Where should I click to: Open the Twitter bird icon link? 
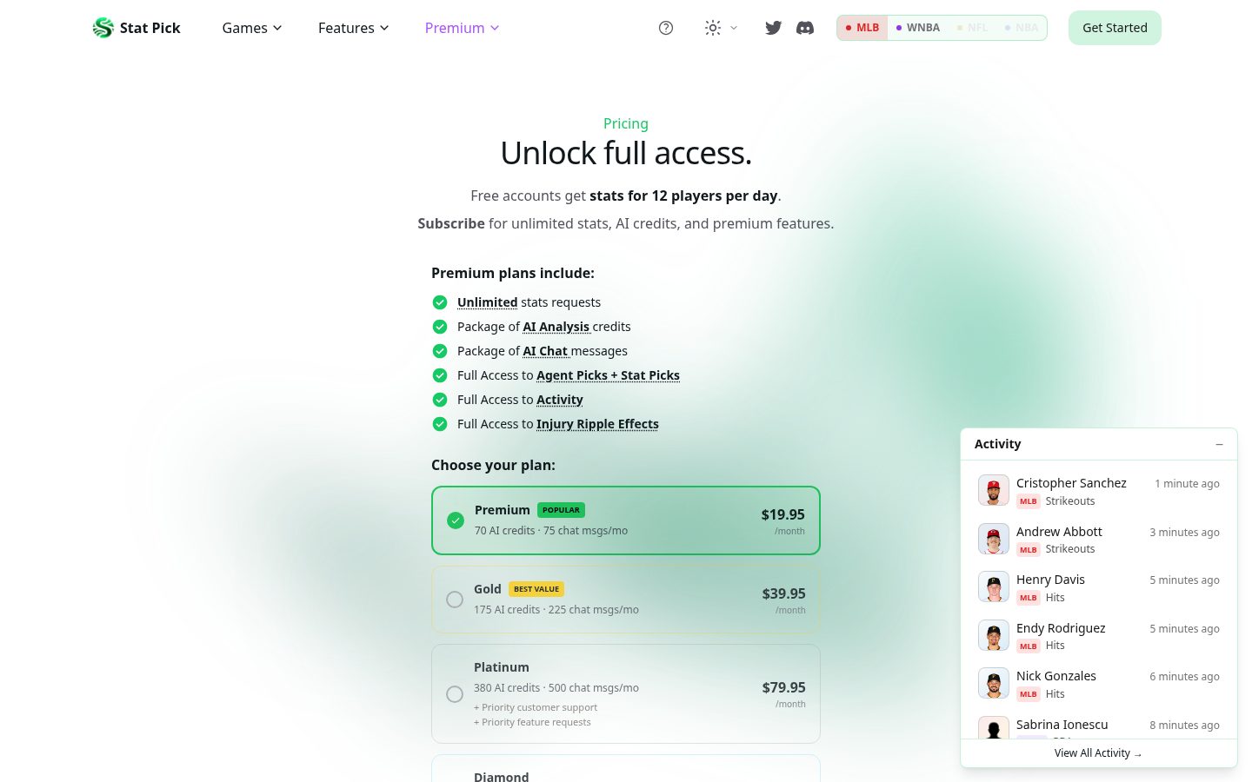[773, 28]
